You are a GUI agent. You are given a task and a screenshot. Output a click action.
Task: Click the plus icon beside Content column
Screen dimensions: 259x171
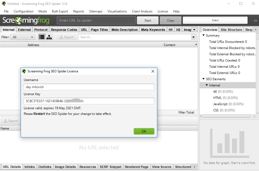[x=196, y=44]
